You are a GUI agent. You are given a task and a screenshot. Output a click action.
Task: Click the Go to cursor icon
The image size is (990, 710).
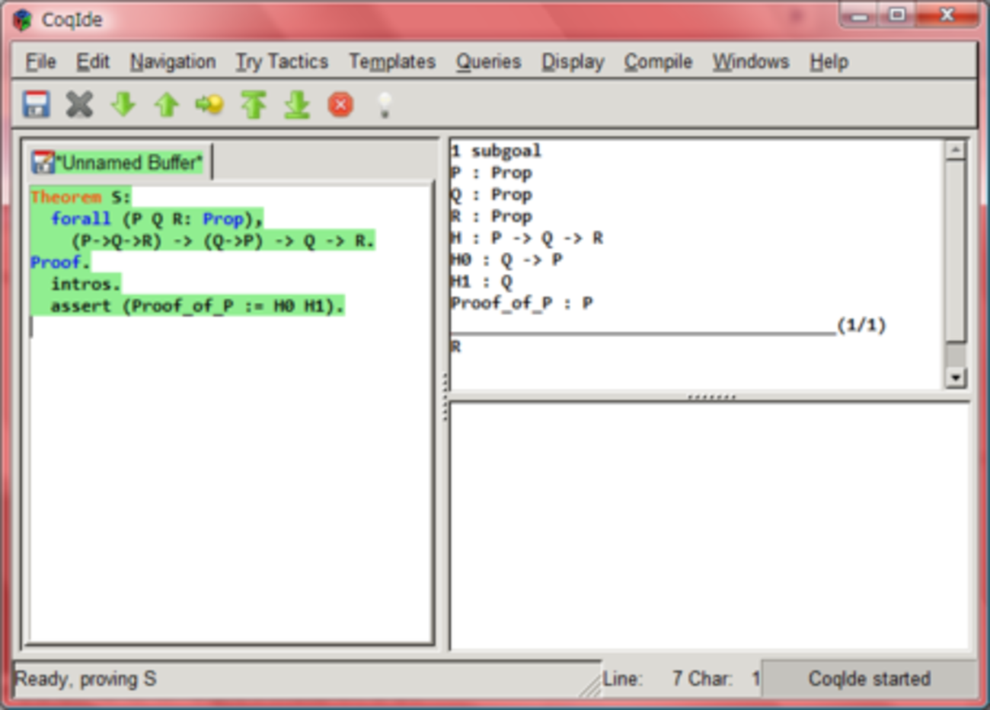pyautogui.click(x=209, y=104)
